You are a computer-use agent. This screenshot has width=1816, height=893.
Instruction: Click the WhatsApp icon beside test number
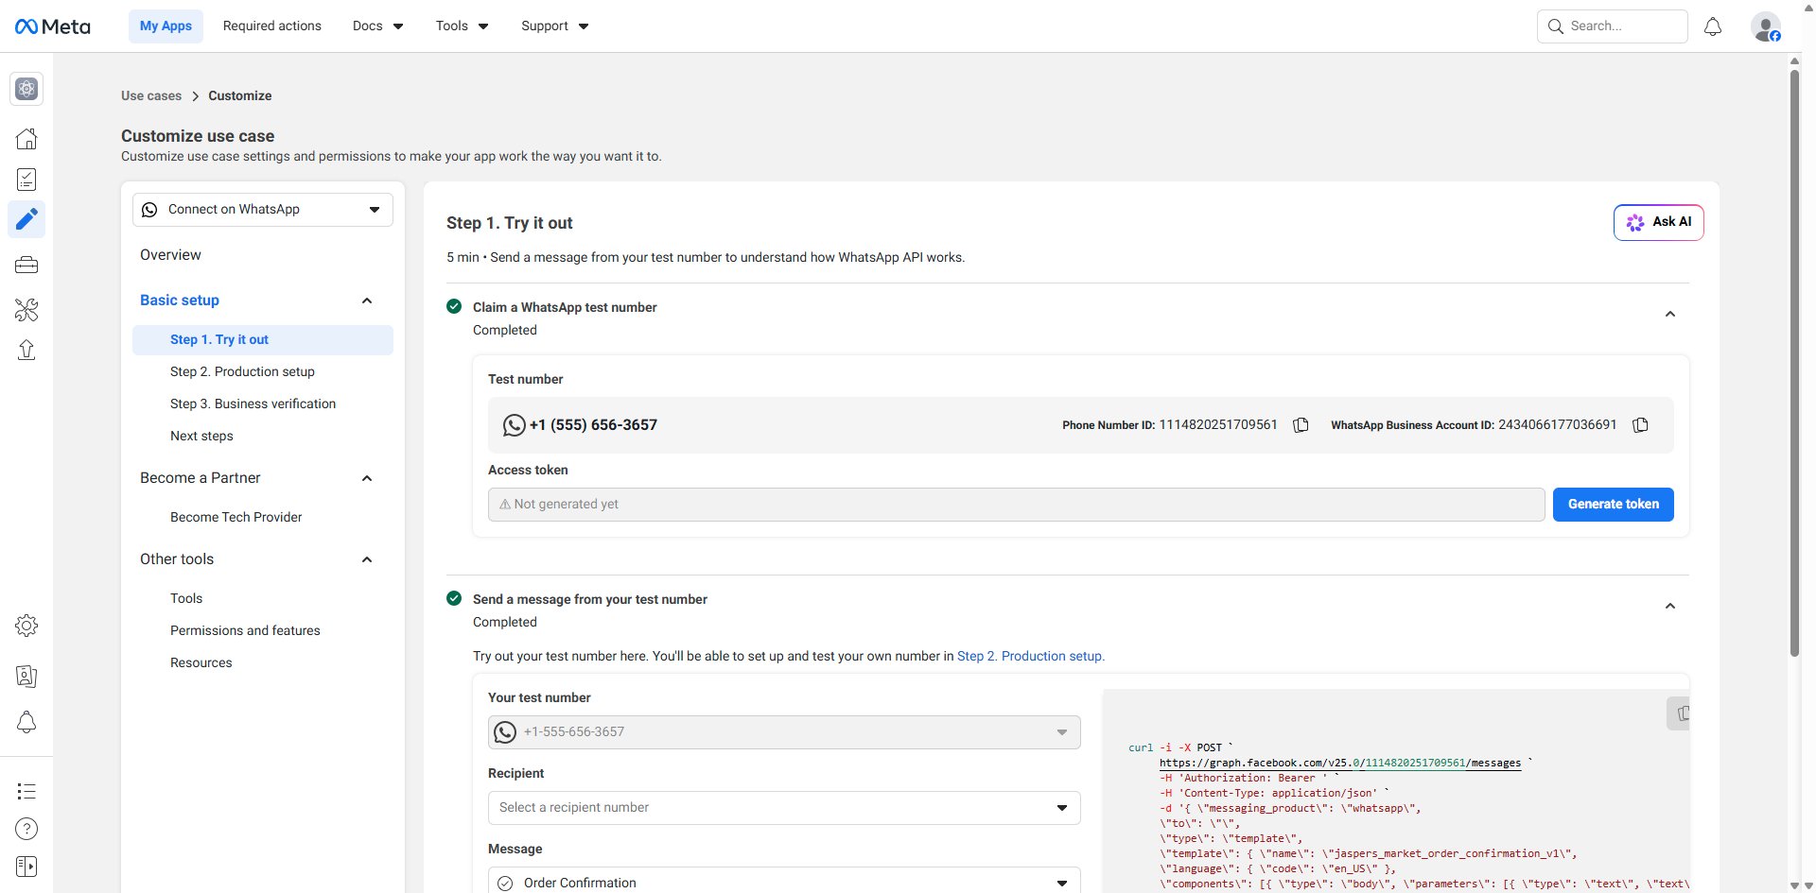[514, 425]
